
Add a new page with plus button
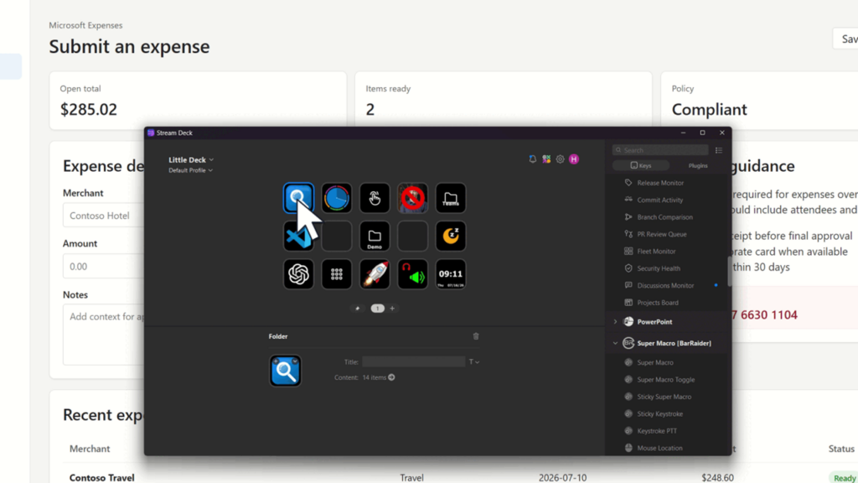tap(392, 309)
